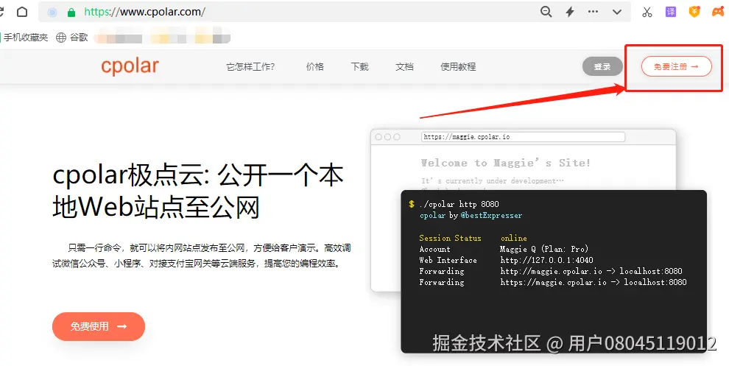Open the three-dot more options menu

[594, 12]
